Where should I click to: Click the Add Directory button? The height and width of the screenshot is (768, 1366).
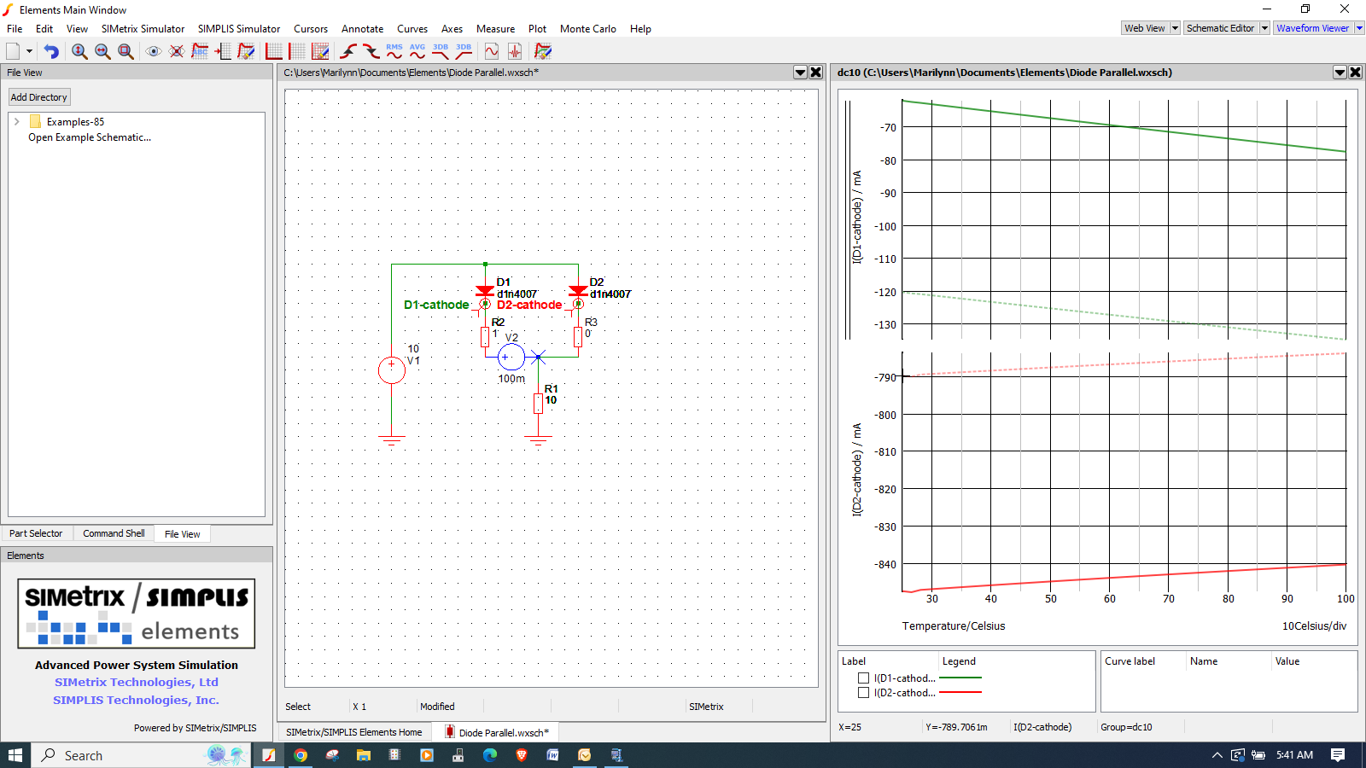pos(39,97)
